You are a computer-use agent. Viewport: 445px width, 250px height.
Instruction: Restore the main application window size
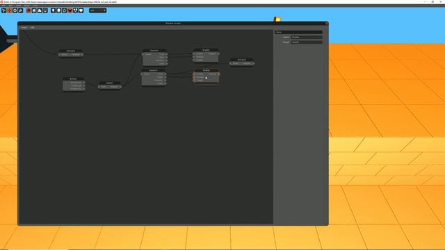pos(432,1)
